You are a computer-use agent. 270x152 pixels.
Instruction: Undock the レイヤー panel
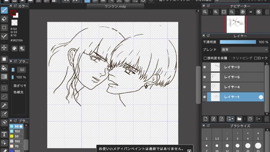(208, 35)
